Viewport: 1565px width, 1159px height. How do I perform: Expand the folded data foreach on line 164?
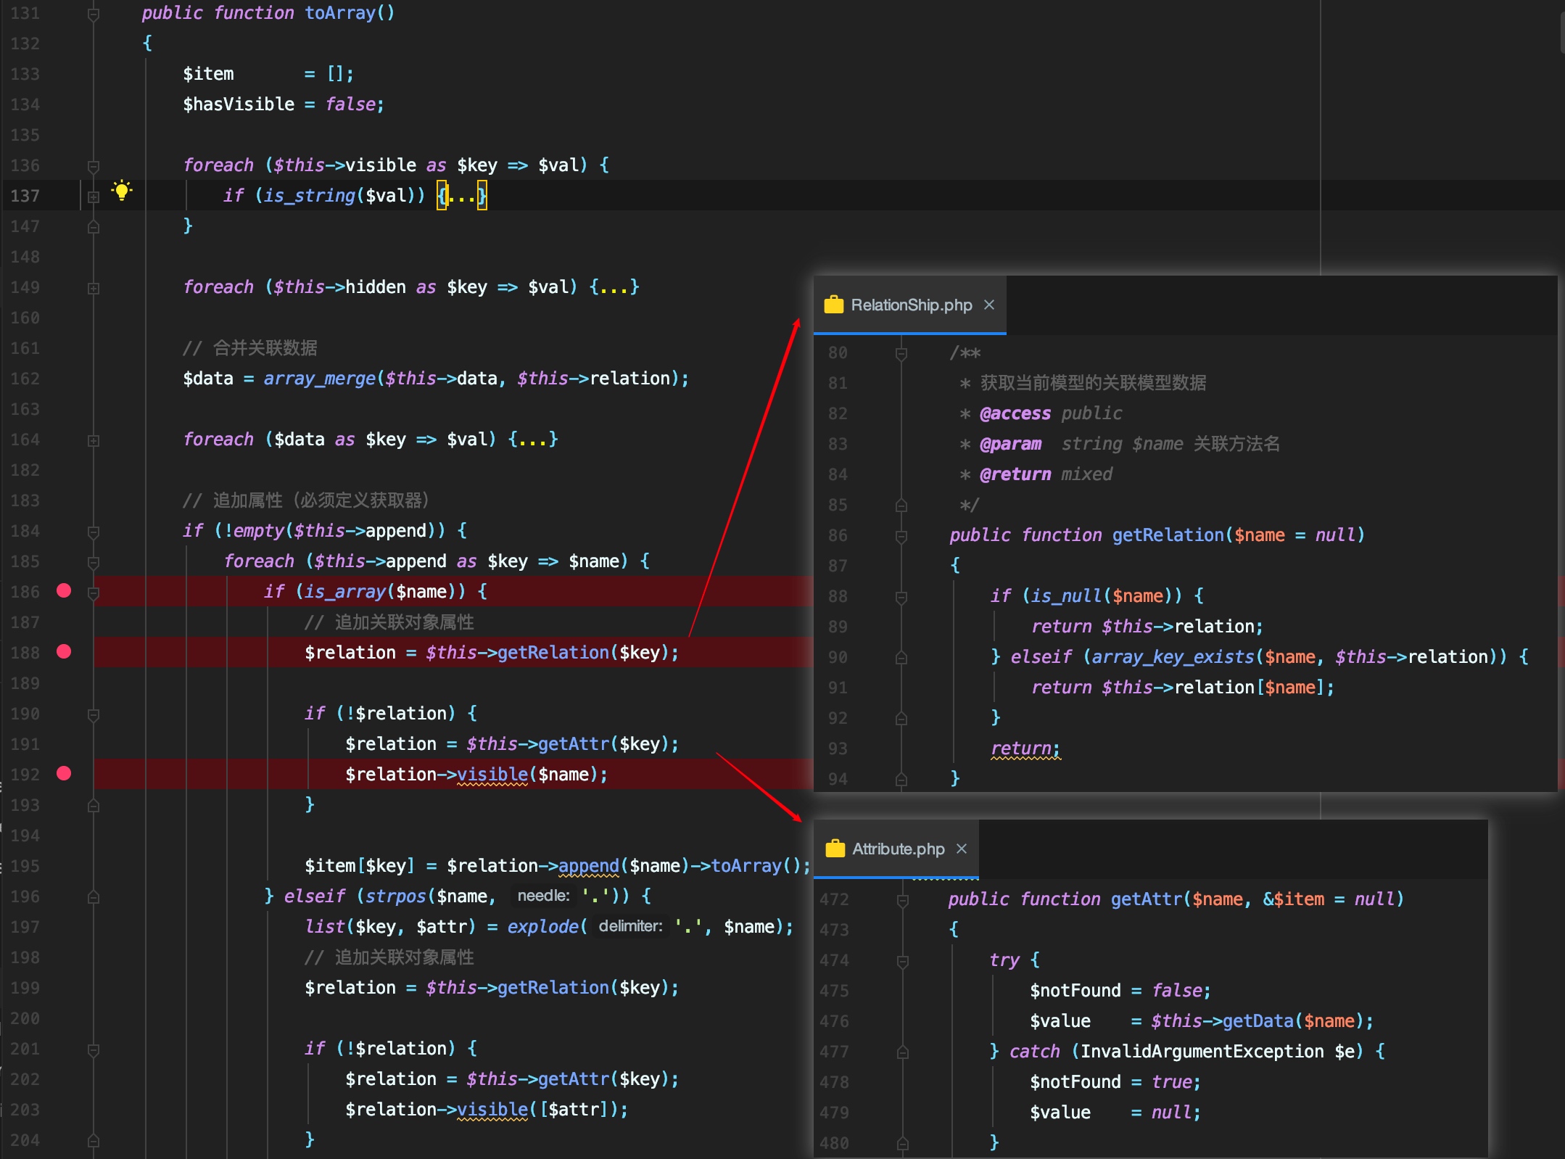click(94, 440)
